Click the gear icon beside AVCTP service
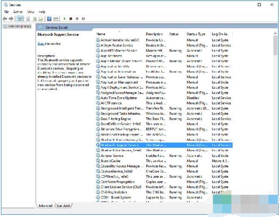 click(98, 102)
